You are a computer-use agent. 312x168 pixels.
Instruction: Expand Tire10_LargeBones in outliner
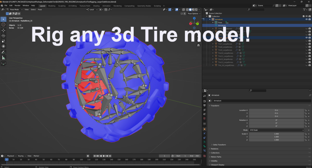213,53
